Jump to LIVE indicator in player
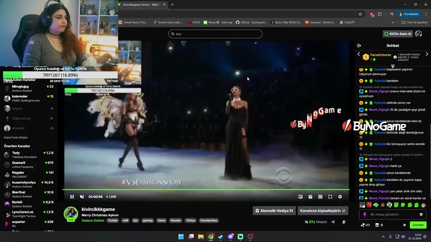431x242 pixels. click(x=111, y=197)
